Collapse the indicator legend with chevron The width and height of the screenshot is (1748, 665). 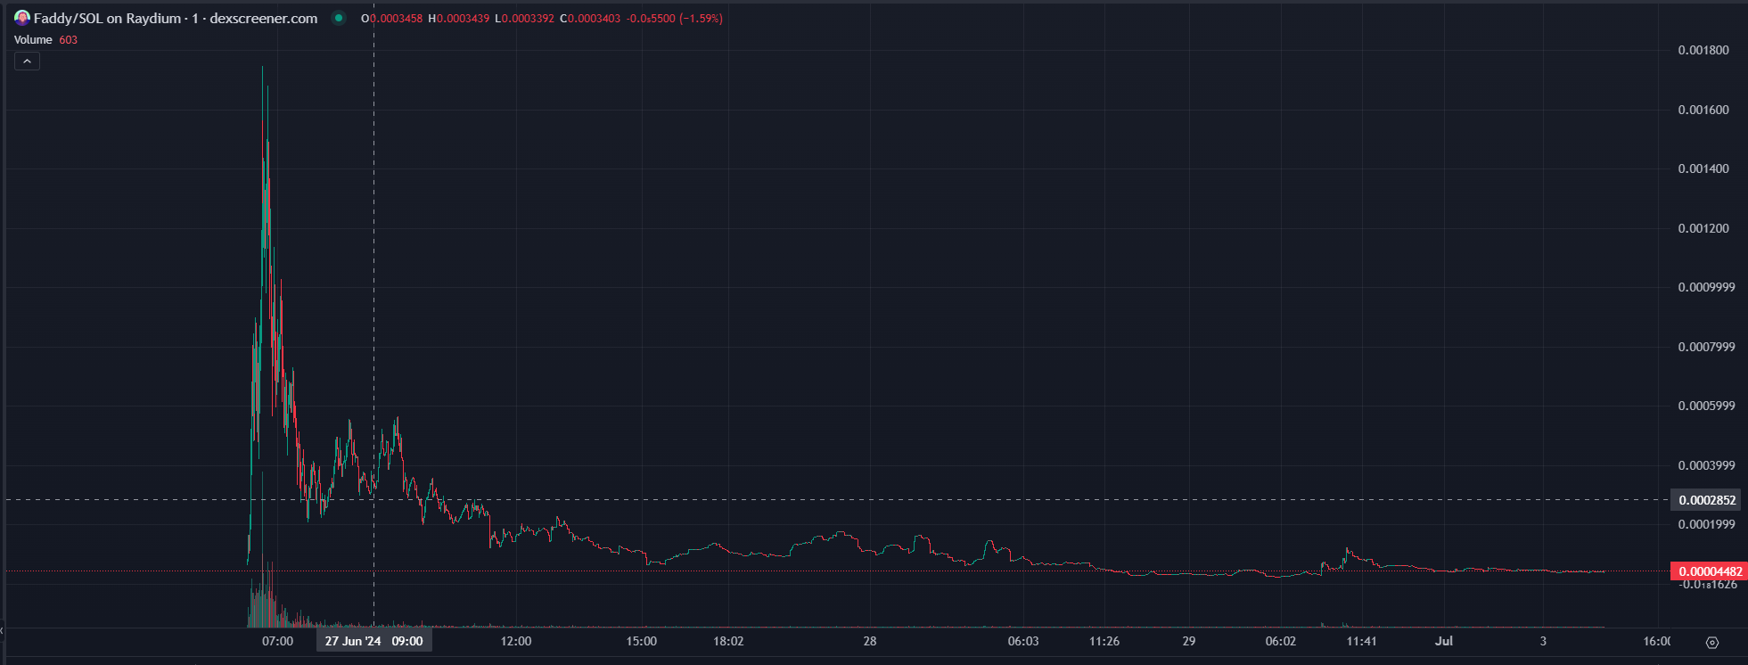[27, 62]
